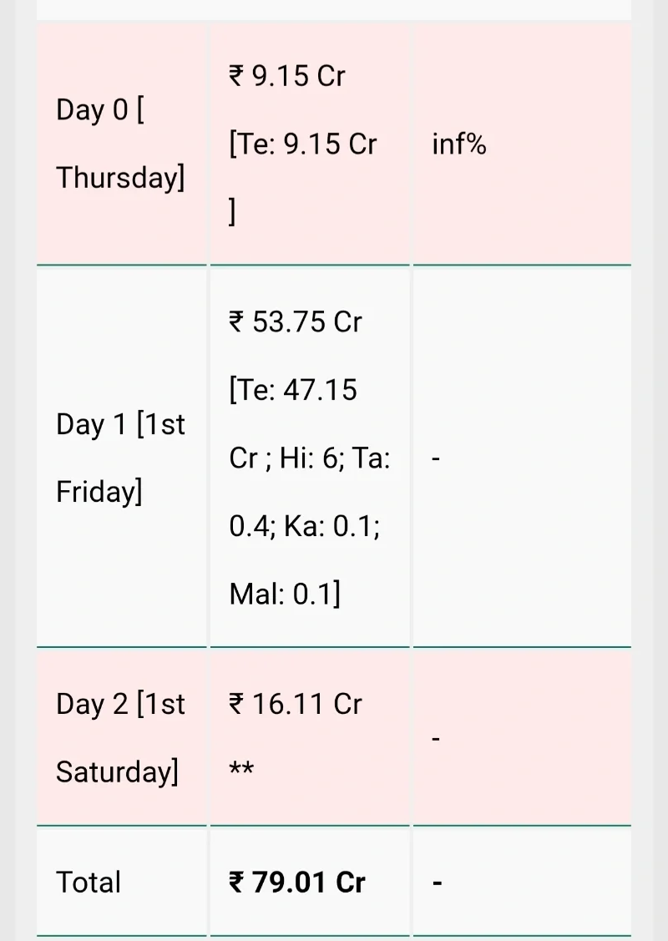668x941 pixels.
Task: Click the Day 0 Thursday row label
Action: click(x=120, y=144)
